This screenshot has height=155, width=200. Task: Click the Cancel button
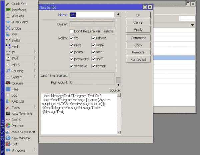pyautogui.click(x=138, y=22)
